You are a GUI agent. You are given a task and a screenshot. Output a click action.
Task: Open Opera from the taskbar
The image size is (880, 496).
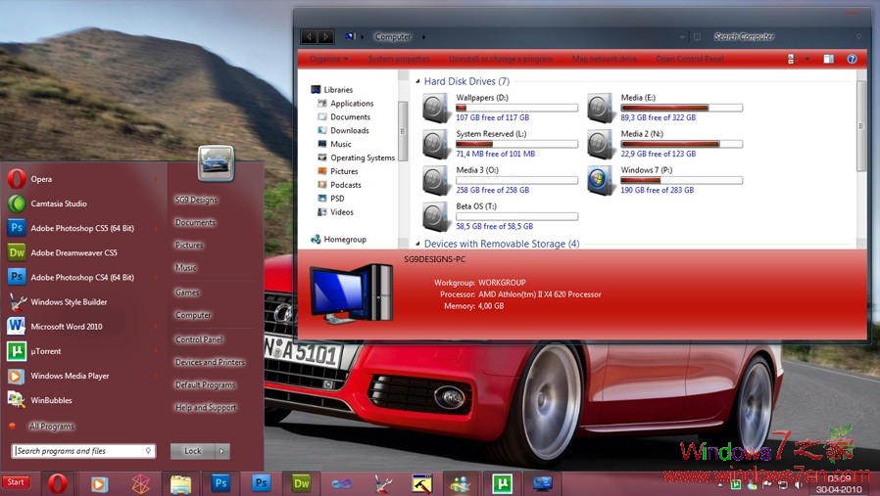pyautogui.click(x=57, y=483)
